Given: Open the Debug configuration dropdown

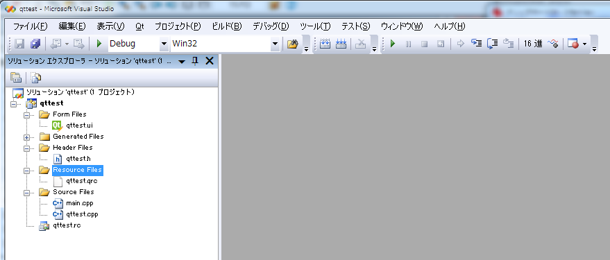Looking at the screenshot, I should [164, 44].
